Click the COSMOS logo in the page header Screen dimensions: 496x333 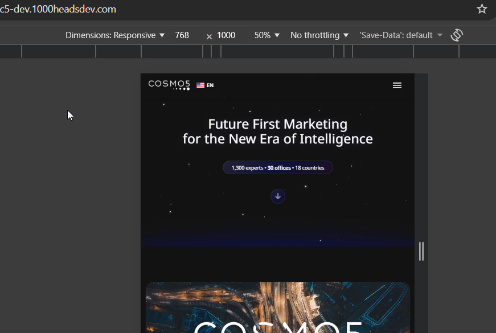[x=169, y=85]
